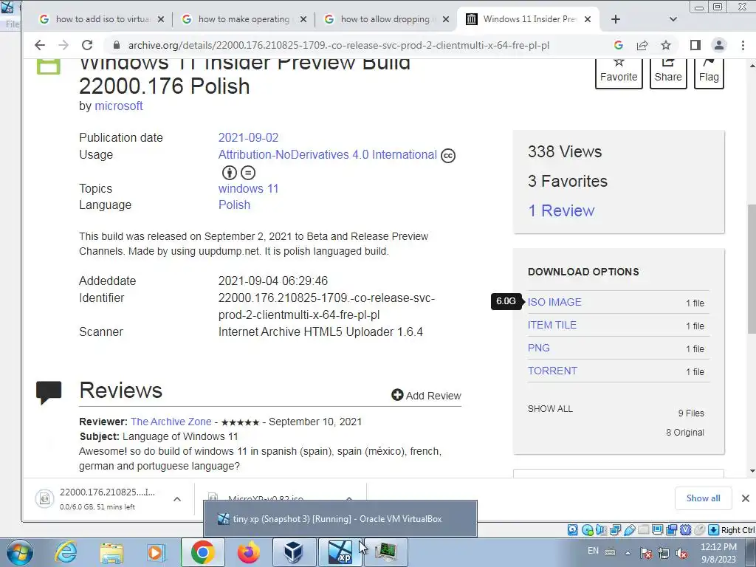Screen dimensions: 756x567
Task: Download the ISO IMAGE file
Action: [x=554, y=302]
